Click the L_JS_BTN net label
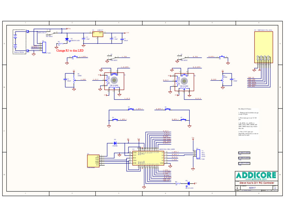 click(125, 67)
